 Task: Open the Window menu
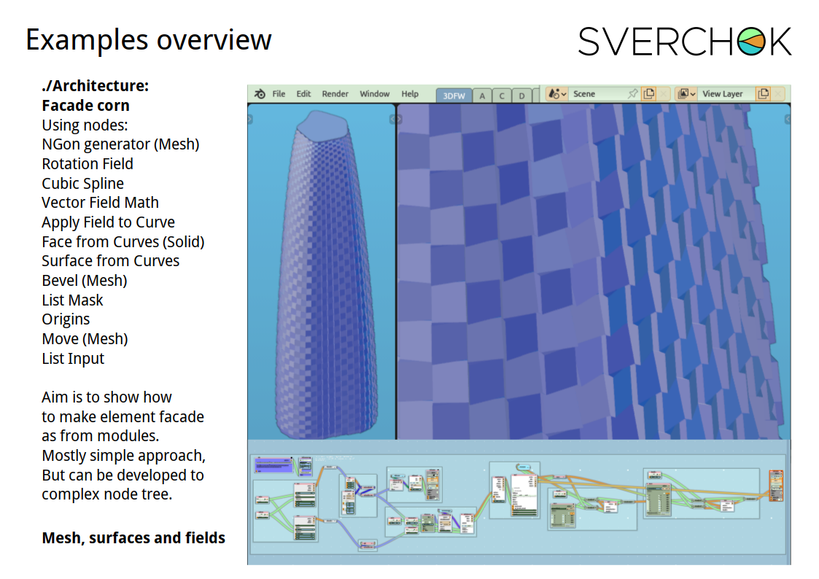coord(374,94)
